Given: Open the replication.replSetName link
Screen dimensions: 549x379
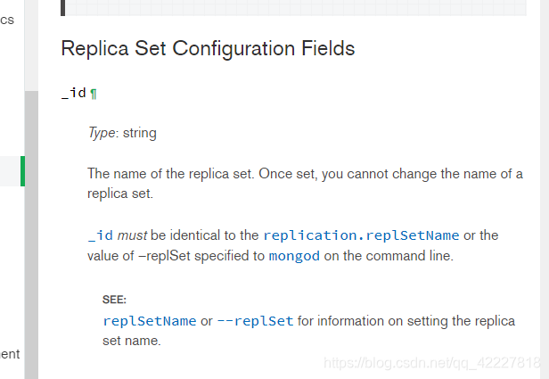Looking at the screenshot, I should pos(361,235).
